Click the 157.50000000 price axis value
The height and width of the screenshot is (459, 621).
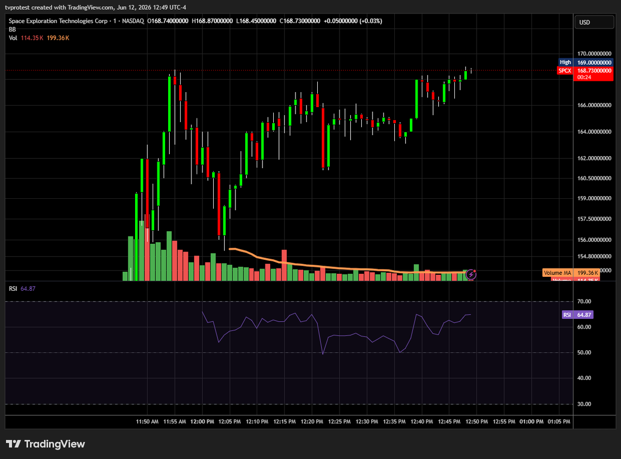point(594,219)
